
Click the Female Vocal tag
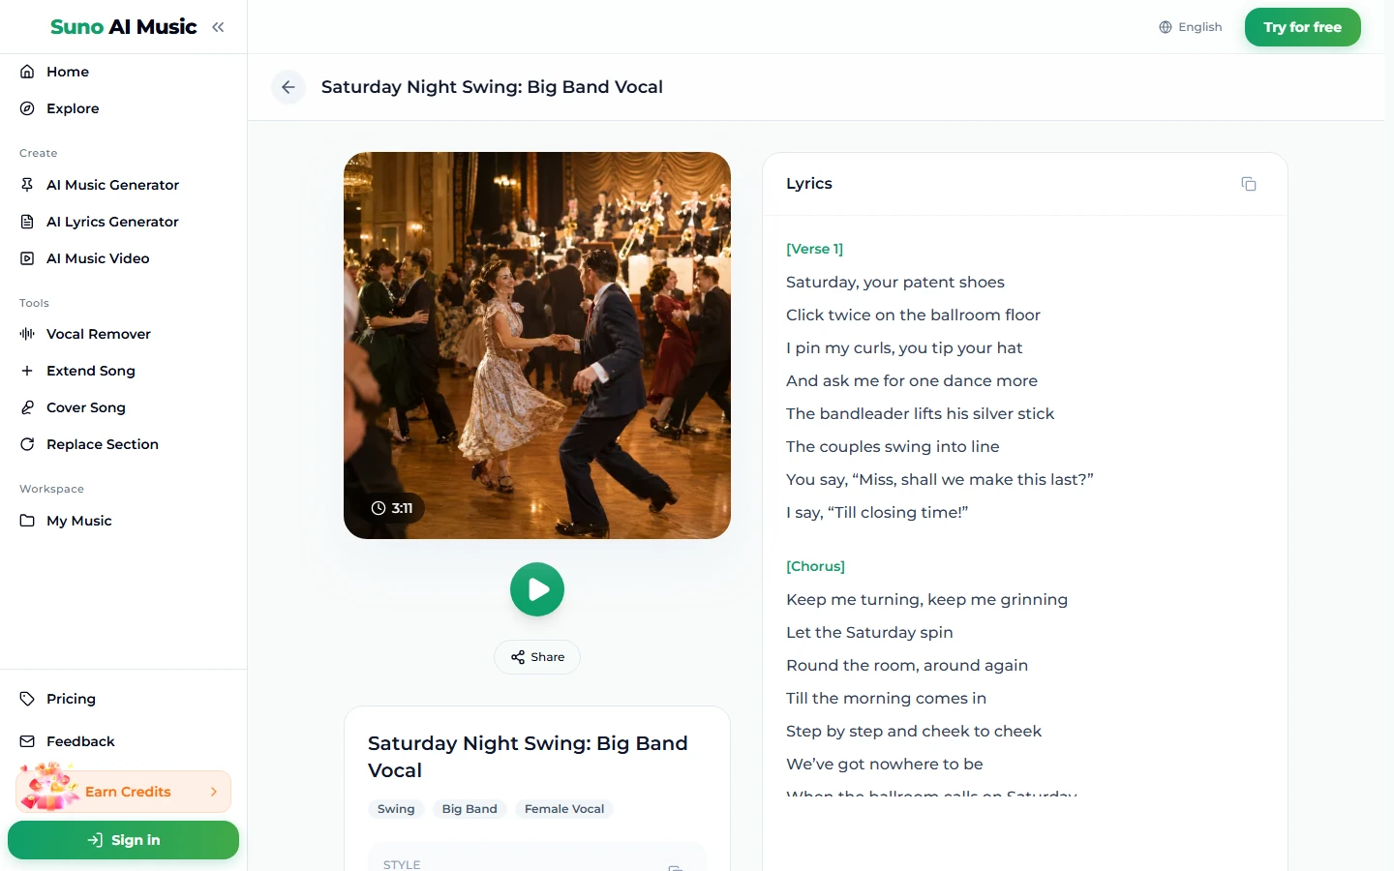(564, 809)
